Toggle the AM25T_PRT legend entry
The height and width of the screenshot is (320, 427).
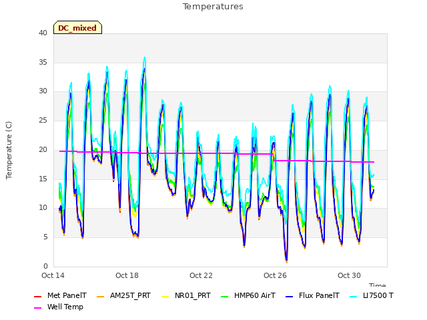point(123,295)
